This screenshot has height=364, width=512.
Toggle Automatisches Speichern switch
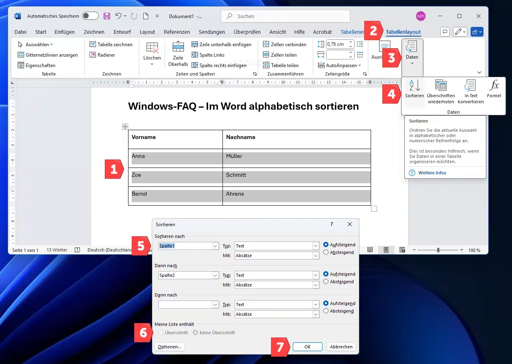90,16
